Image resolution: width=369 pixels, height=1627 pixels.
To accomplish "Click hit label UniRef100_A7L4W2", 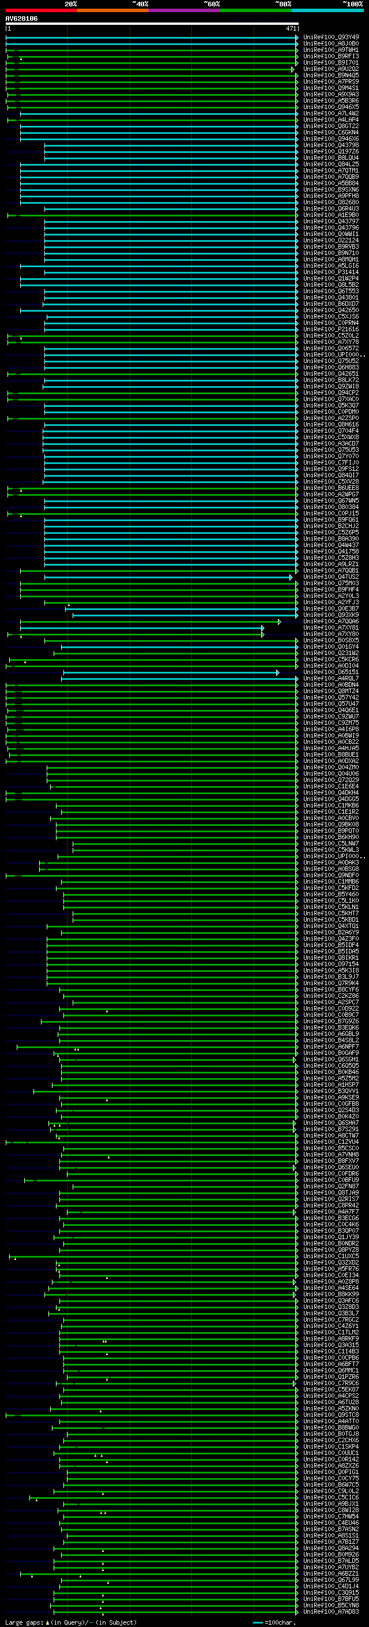I will [331, 113].
